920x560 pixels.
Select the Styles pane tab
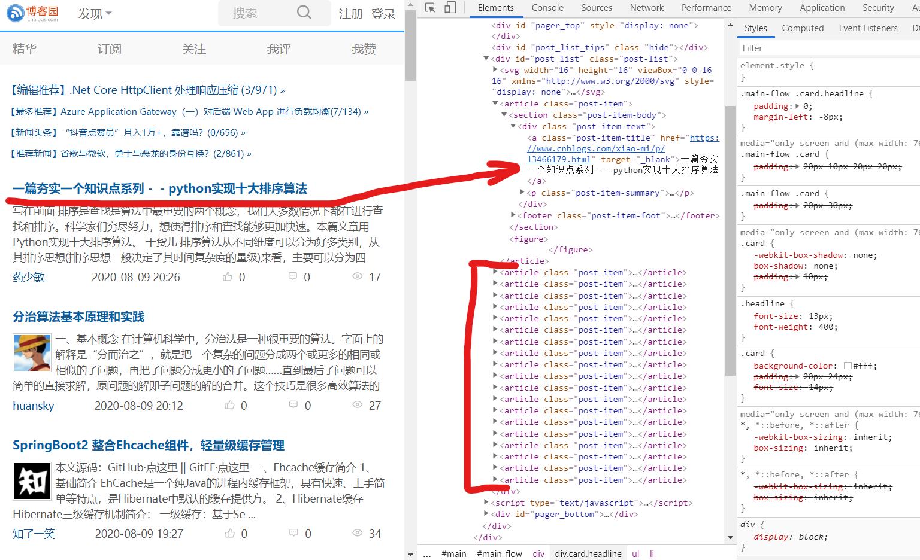click(755, 28)
